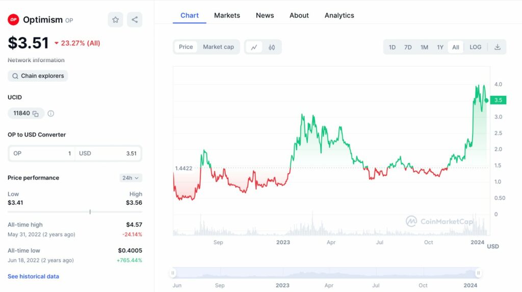Viewport: 522px width, 292px height.
Task: Set chart range to 1Y
Action: 440,47
